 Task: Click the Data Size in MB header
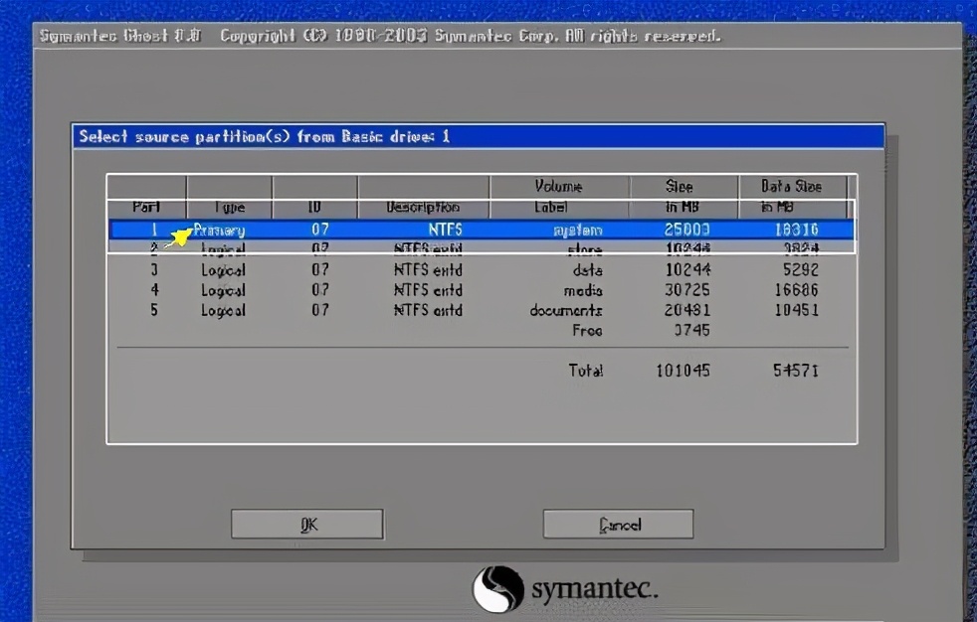[x=791, y=197]
